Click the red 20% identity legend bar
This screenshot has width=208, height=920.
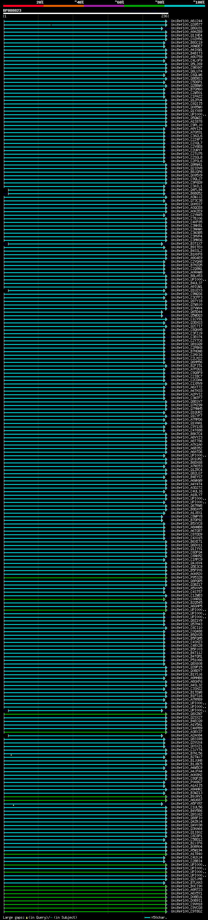(23, 6)
